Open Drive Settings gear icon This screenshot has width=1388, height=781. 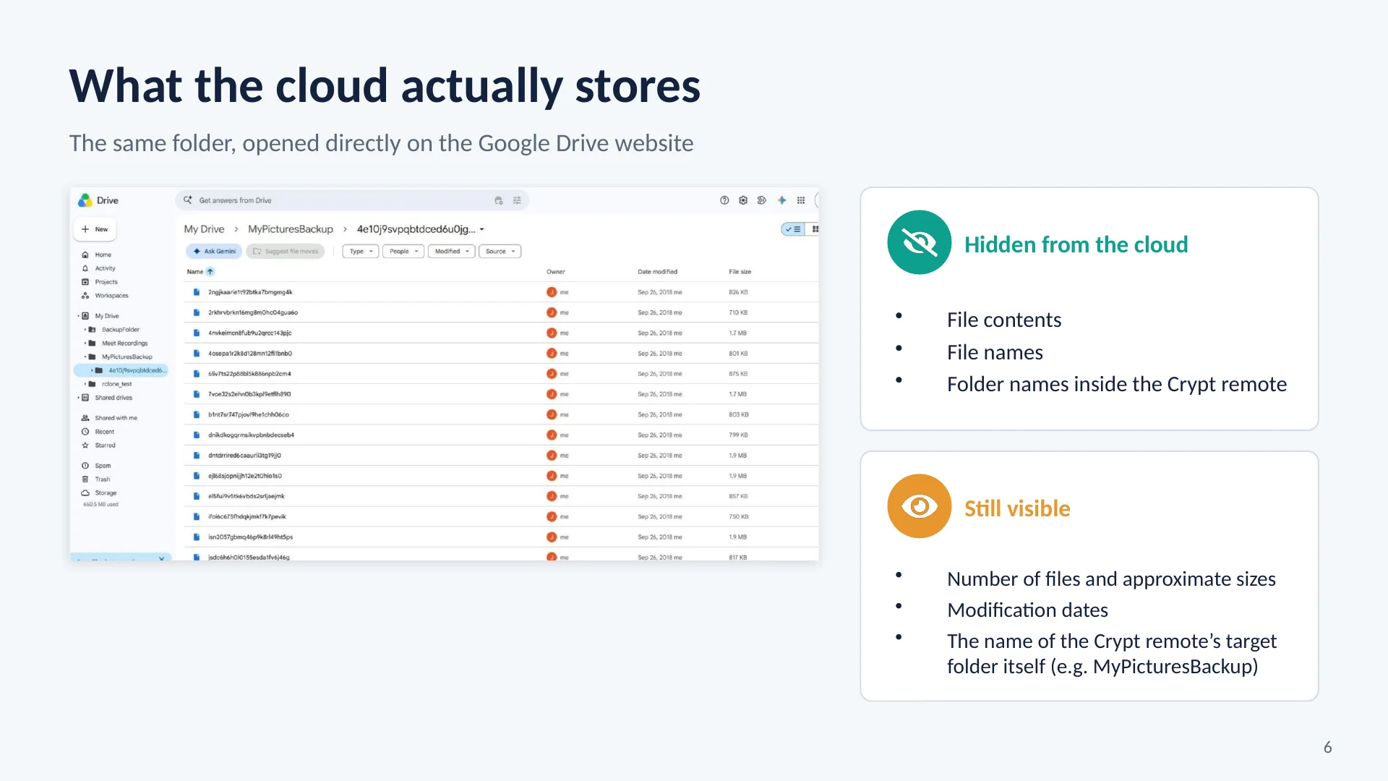tap(743, 200)
